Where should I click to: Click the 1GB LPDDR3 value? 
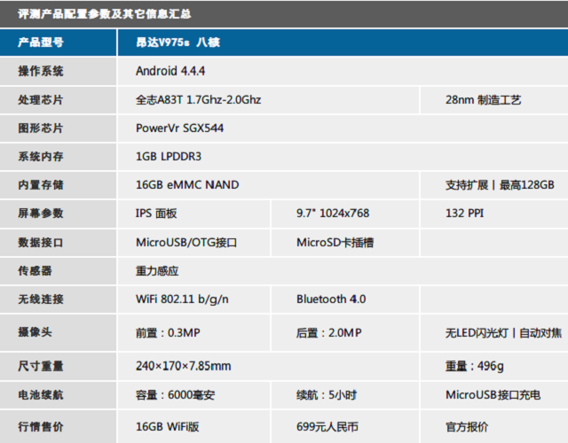coord(169,156)
